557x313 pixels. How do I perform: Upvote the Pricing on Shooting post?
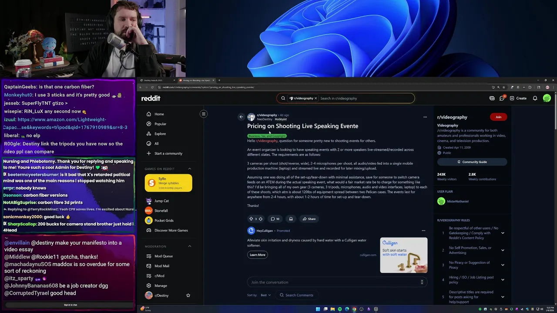[x=251, y=219]
